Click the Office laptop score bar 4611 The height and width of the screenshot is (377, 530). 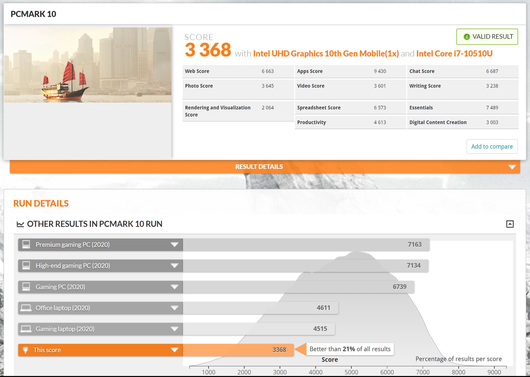click(260, 308)
